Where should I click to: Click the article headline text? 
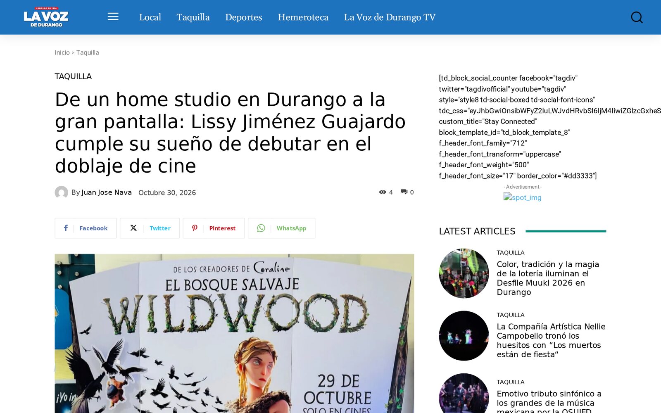coord(230,133)
